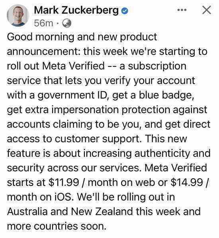Click the "impersonation protection" text
The height and width of the screenshot is (238, 219).
point(111,110)
